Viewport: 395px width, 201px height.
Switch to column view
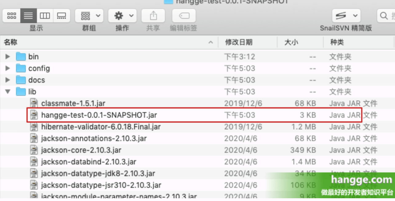tap(45, 16)
